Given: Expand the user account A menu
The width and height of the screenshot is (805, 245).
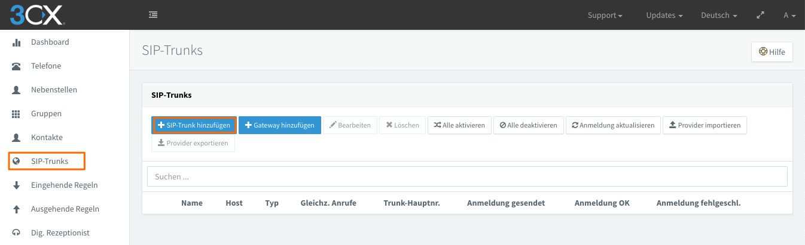Looking at the screenshot, I should pyautogui.click(x=789, y=15).
